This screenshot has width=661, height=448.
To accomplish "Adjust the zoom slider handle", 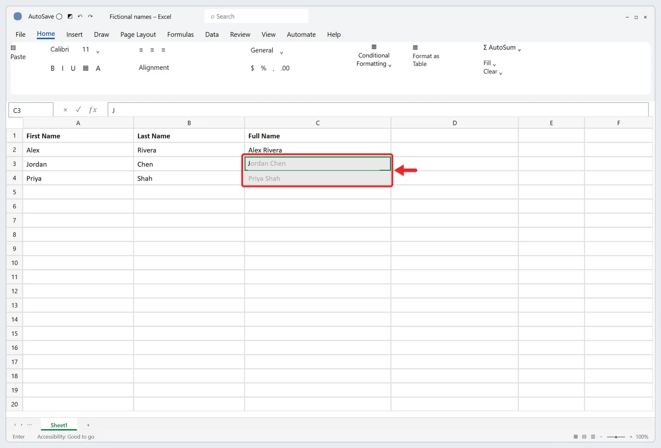I will [x=616, y=437].
